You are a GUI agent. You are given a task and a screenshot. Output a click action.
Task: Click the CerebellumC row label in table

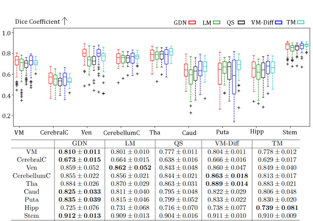pos(32,176)
